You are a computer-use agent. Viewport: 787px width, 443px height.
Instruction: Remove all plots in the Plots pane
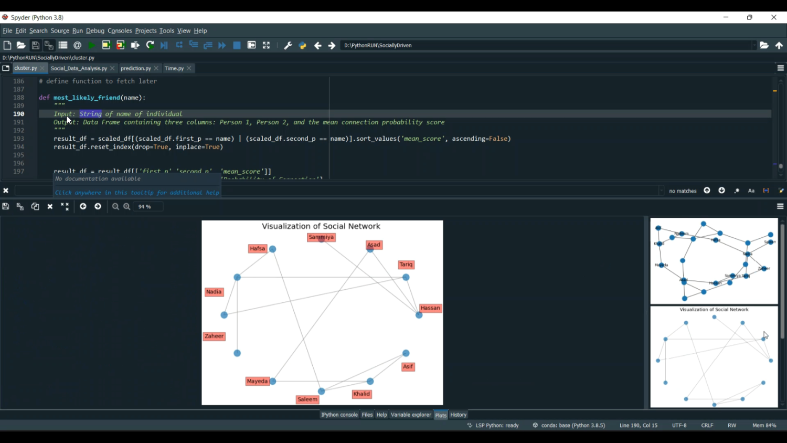pos(65,207)
